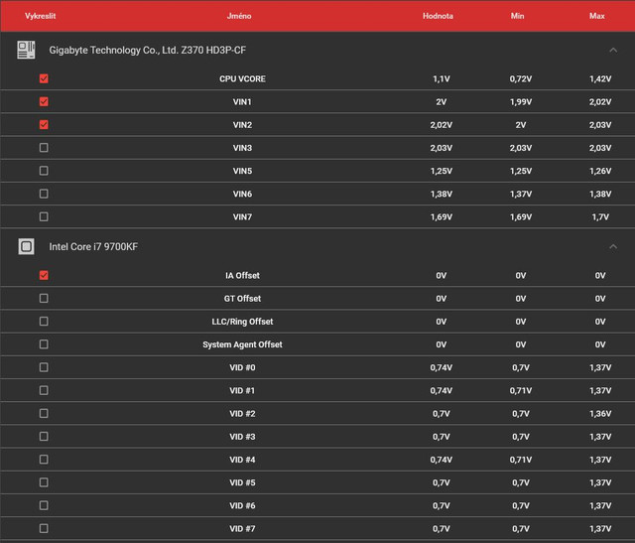
Task: Click the Gigabyte motherboard icon
Action: pyautogui.click(x=26, y=50)
